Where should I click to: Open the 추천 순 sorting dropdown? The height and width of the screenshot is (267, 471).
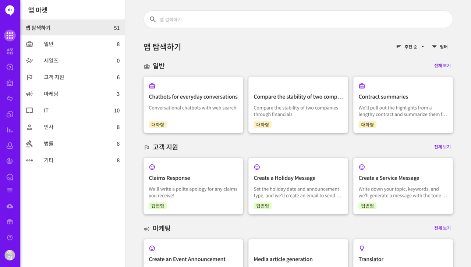[410, 46]
